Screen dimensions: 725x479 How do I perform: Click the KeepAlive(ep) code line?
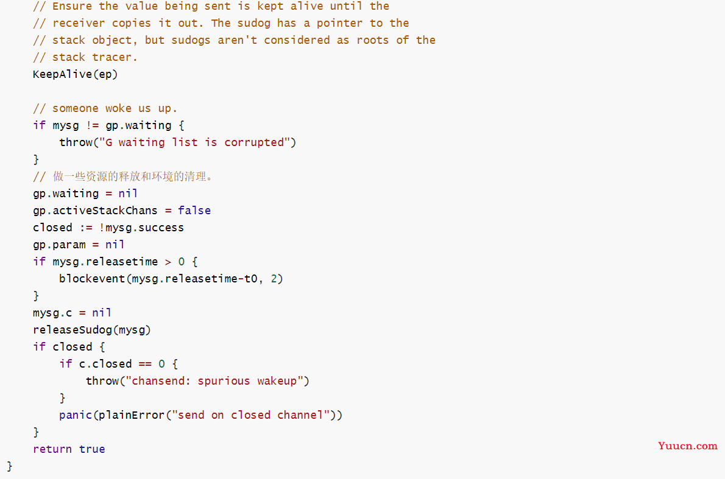tap(76, 74)
